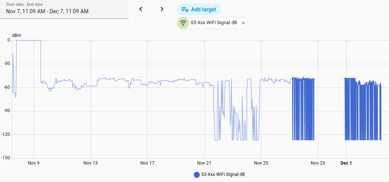The height and width of the screenshot is (182, 389).
Task: Click the Nov 13 x-axis label
Action: click(90, 163)
